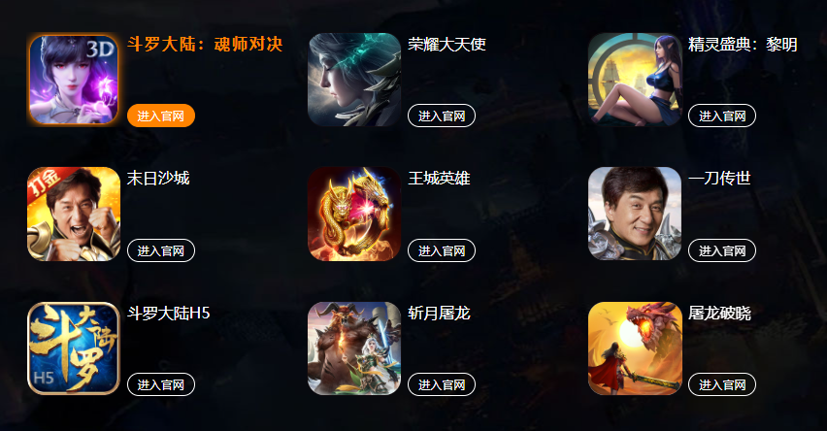827x431 pixels.
Task: Open the 斗罗大陆：魂师对决 title link
Action: tap(205, 45)
